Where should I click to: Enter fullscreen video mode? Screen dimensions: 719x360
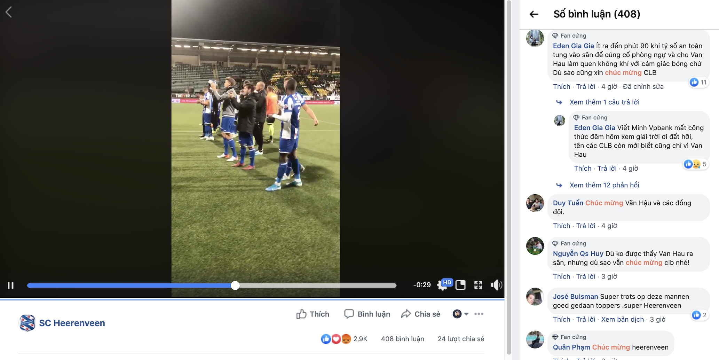click(x=478, y=285)
